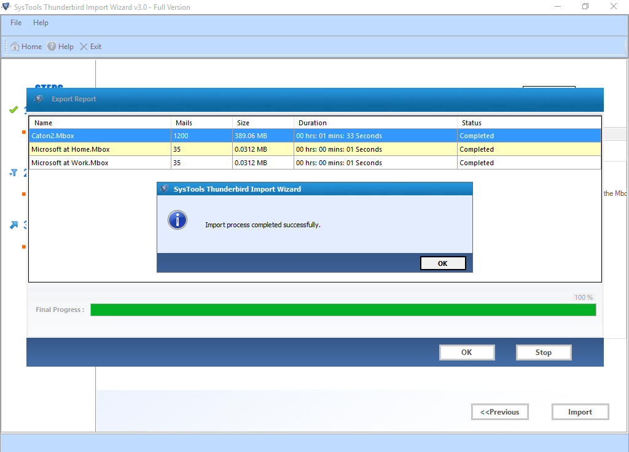Select the Microsoft at Work.Mbox row
Viewport: 629px width, 452px height.
tap(315, 163)
